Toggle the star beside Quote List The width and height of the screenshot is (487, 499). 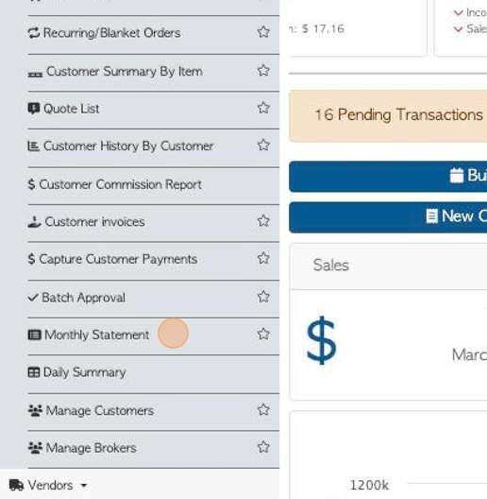click(263, 108)
